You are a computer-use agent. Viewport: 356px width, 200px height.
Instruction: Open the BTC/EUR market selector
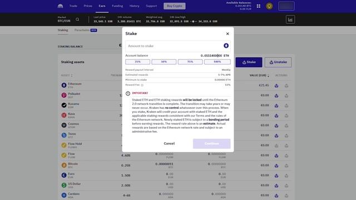pos(64,19)
